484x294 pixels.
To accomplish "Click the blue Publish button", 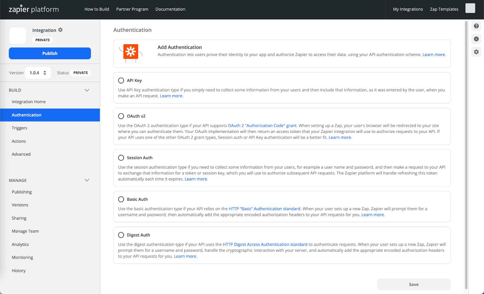I will click(x=50, y=53).
